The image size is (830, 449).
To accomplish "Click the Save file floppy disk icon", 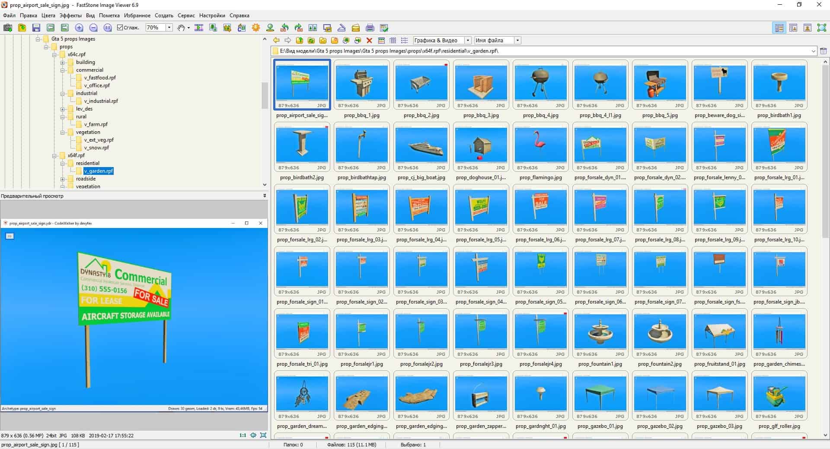I will (x=36, y=28).
